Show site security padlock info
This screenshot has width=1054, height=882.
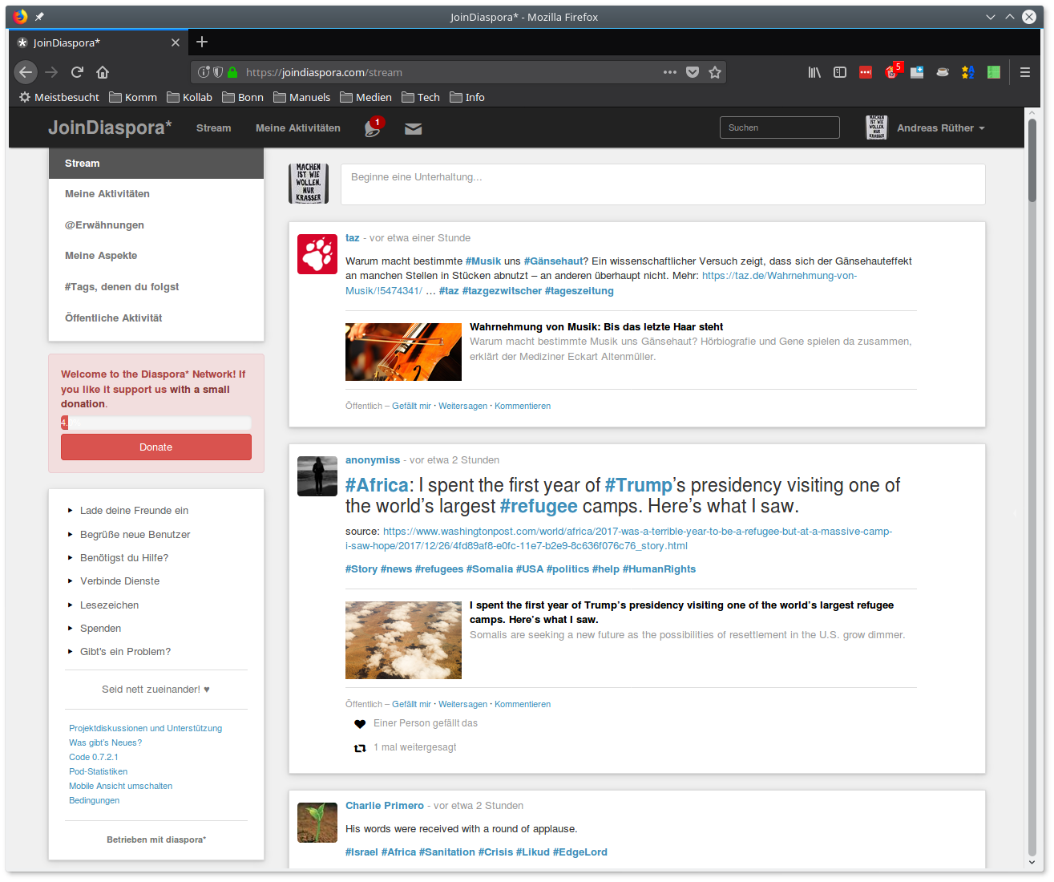point(232,72)
